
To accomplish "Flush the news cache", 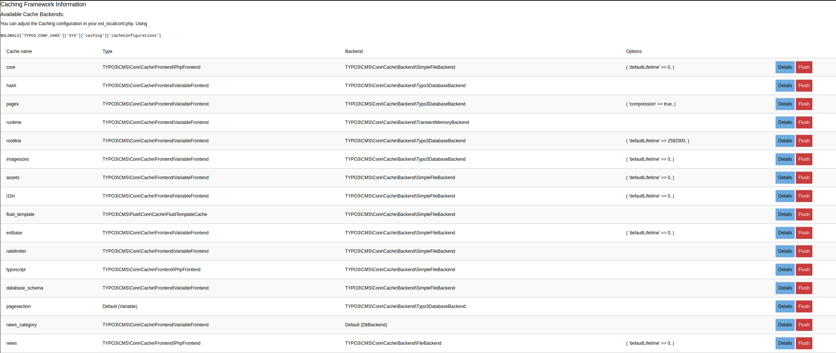I will click(x=804, y=343).
